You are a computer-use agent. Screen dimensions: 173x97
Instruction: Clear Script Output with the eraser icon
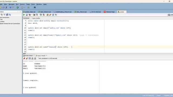[x=27, y=58]
